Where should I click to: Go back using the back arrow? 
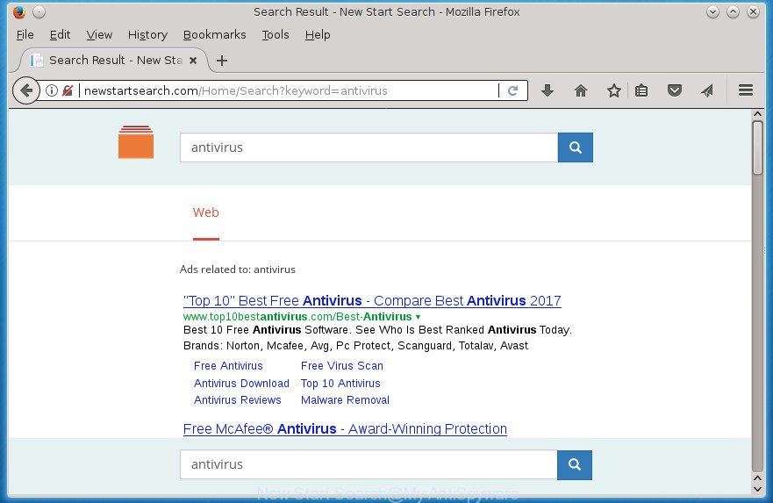[x=26, y=90]
